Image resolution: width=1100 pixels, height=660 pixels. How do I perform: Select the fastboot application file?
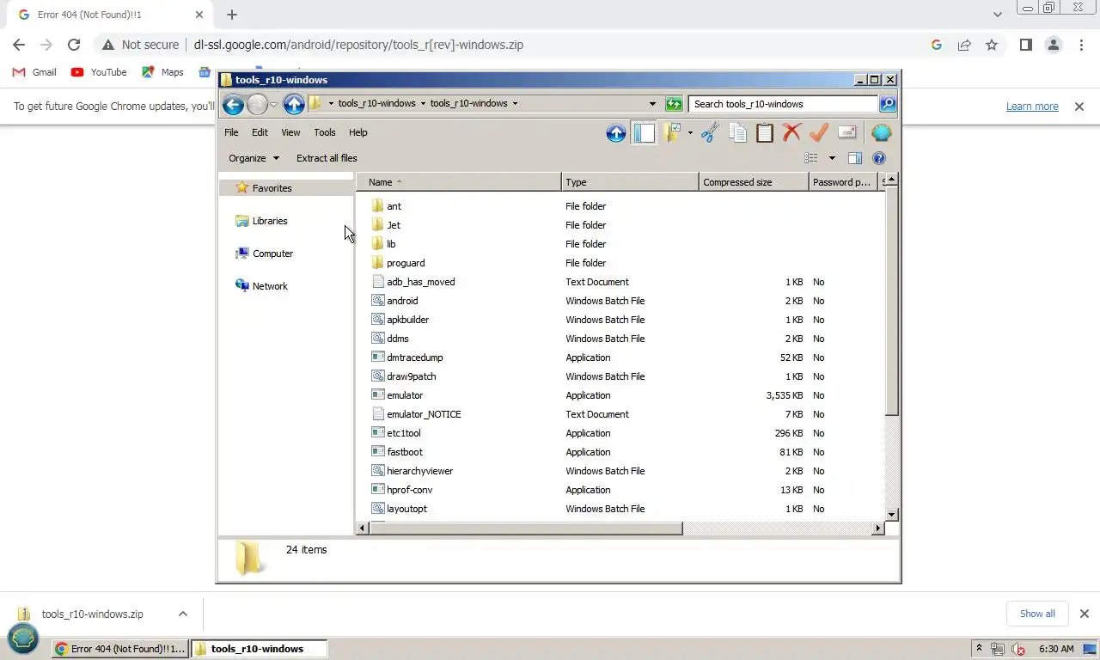(397, 452)
